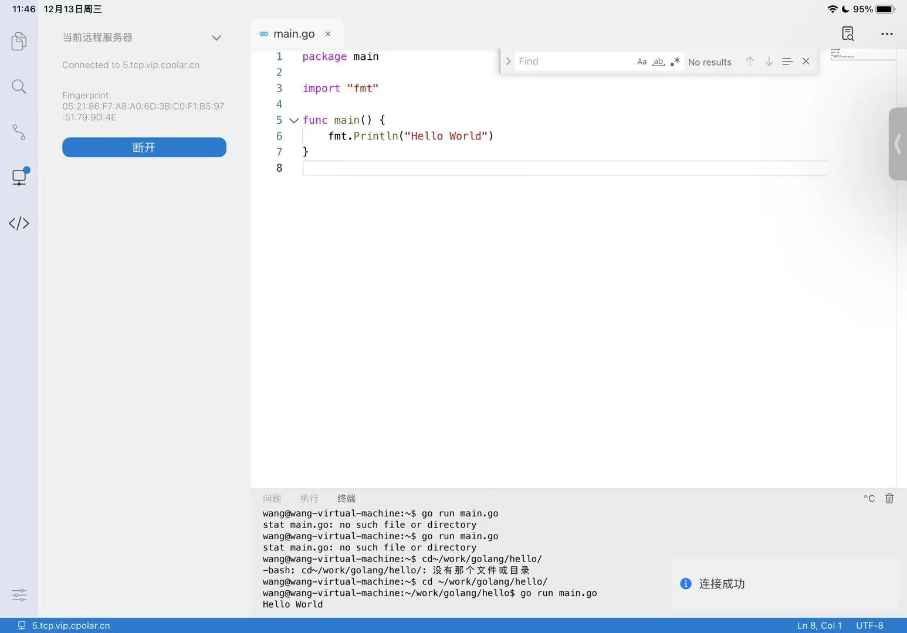Click the battery indicator in status bar
Screen dimensions: 907x633
pos(885,9)
